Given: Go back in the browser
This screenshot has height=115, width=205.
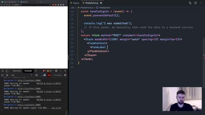Looking at the screenshot, I should (x=2, y=5).
